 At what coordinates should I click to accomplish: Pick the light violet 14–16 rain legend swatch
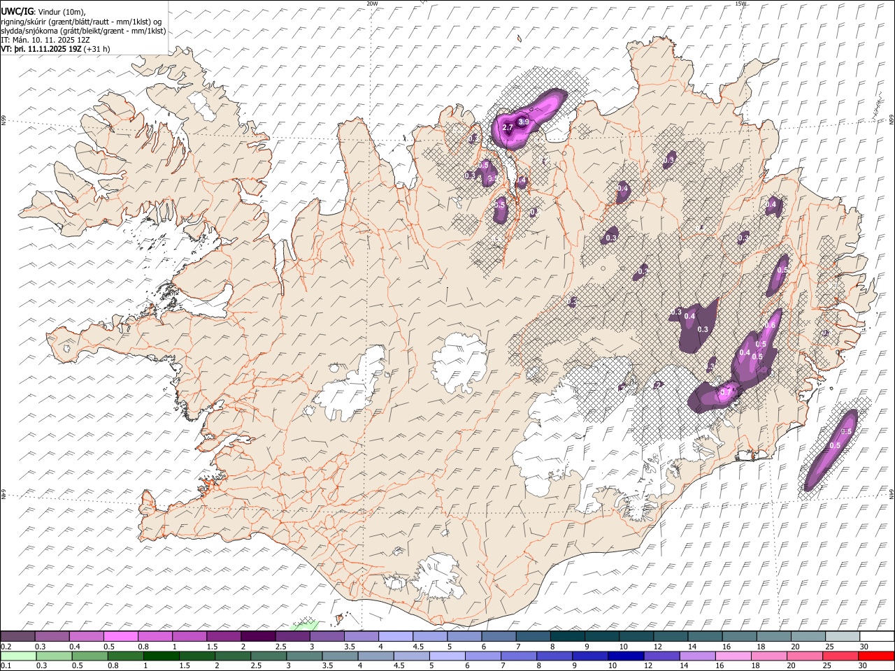(x=696, y=656)
